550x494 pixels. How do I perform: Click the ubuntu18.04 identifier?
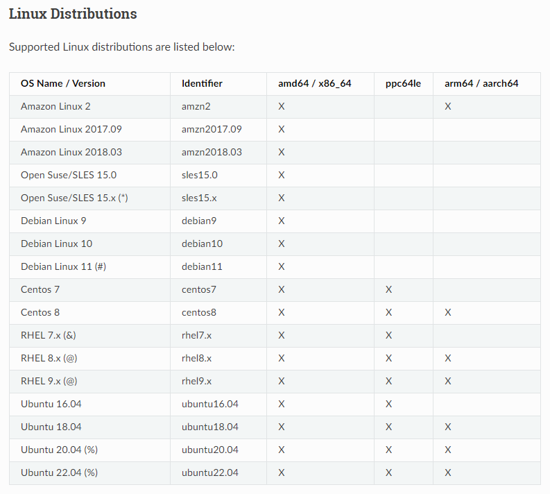pos(209,427)
